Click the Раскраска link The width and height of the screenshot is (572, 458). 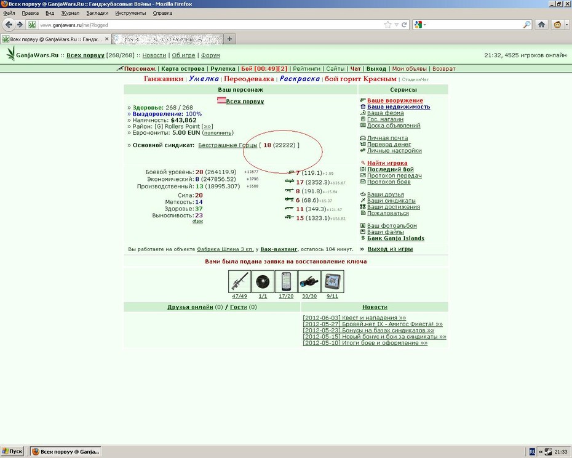[x=300, y=79]
